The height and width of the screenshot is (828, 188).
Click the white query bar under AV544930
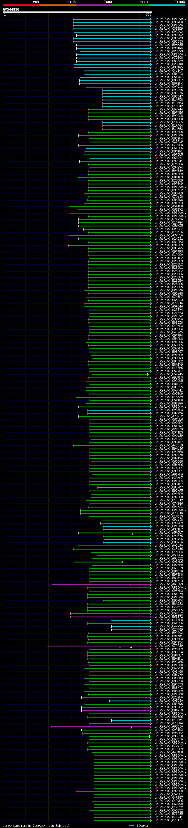[78, 12]
